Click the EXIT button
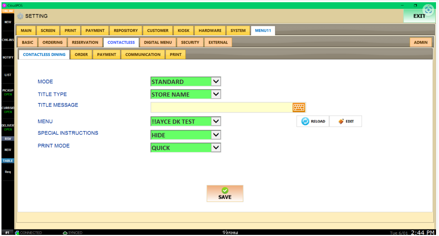This screenshot has height=236, width=439. pyautogui.click(x=419, y=16)
